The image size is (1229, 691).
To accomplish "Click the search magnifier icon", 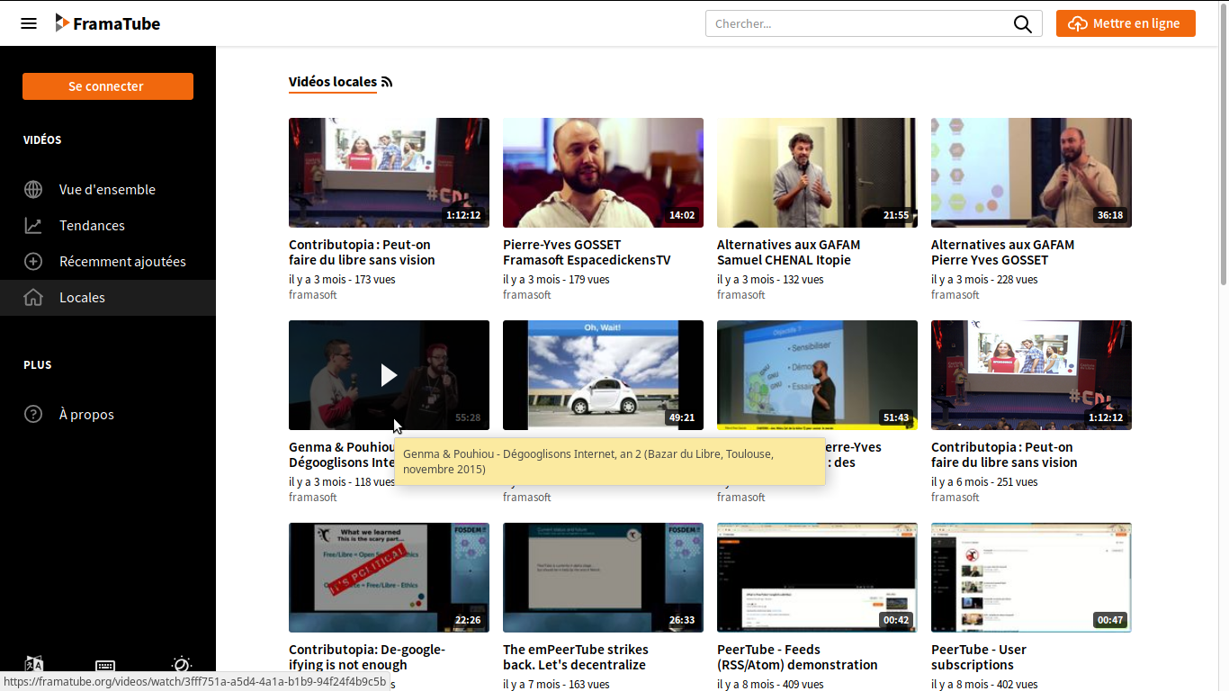I will (x=1023, y=24).
